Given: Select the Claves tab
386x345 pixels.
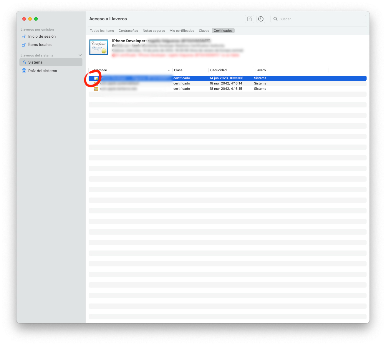Looking at the screenshot, I should [x=204, y=30].
